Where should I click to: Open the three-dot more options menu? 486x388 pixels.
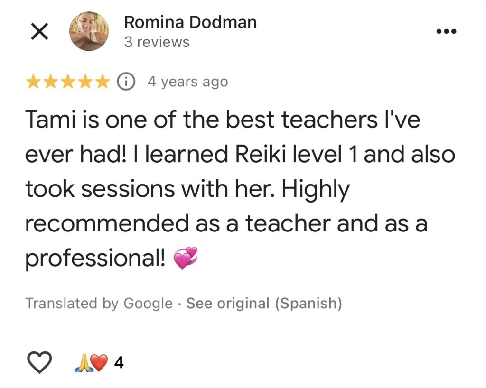click(446, 32)
